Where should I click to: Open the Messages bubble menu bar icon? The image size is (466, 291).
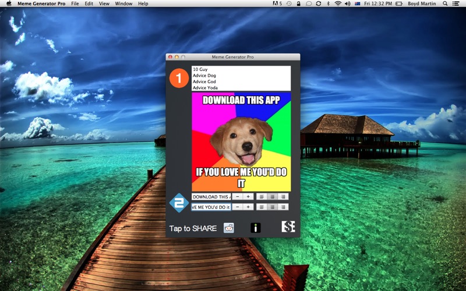(309, 3)
